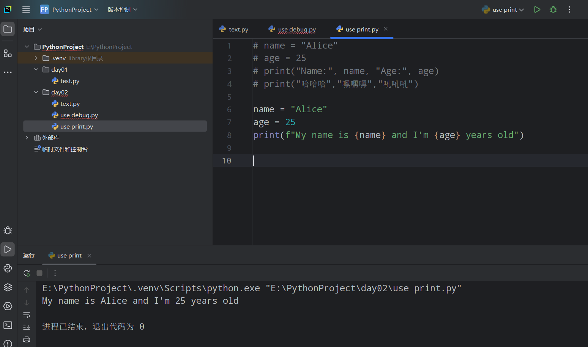Place cursor on editor line 8 print statement
Image resolution: width=588 pixels, height=347 pixels.
click(388, 135)
